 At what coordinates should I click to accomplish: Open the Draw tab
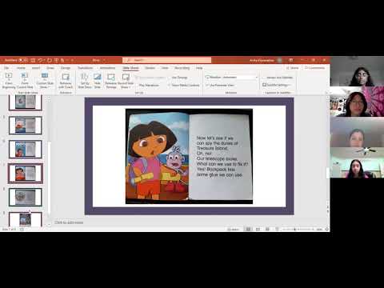click(50, 68)
